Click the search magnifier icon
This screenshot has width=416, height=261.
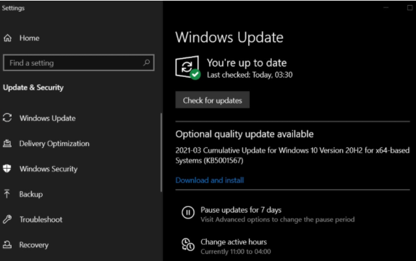coord(146,63)
